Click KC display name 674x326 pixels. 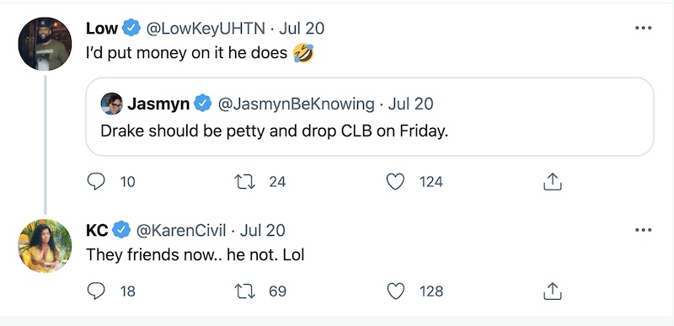point(97,231)
